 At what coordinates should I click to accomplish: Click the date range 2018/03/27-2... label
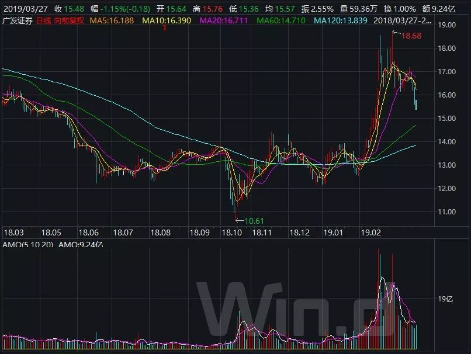(403, 20)
